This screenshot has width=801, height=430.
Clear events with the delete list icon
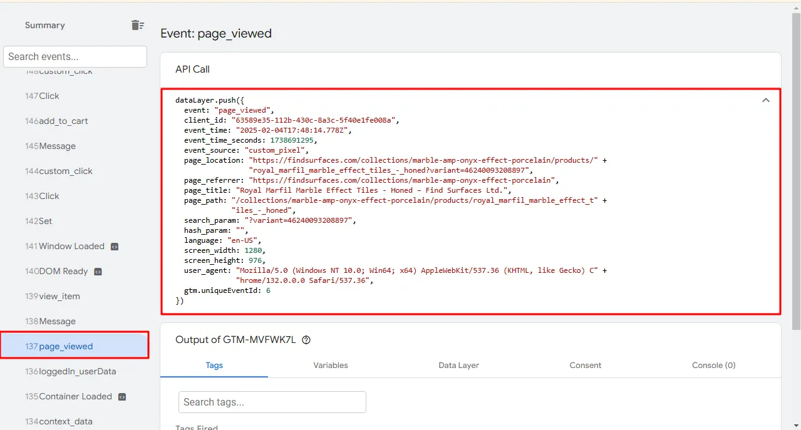pyautogui.click(x=137, y=25)
